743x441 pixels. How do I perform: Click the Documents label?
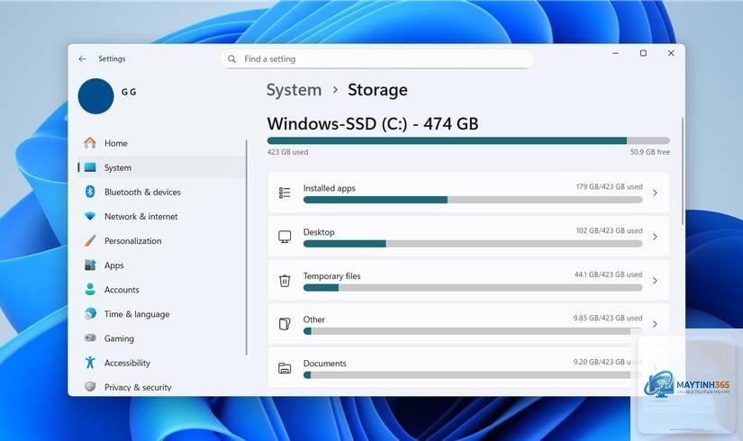click(324, 364)
